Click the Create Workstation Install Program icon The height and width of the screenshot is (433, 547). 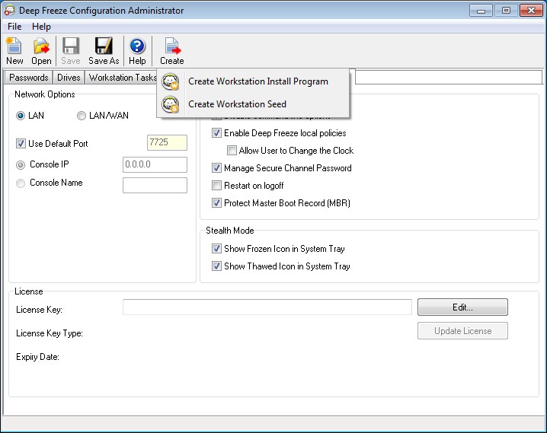pyautogui.click(x=171, y=81)
